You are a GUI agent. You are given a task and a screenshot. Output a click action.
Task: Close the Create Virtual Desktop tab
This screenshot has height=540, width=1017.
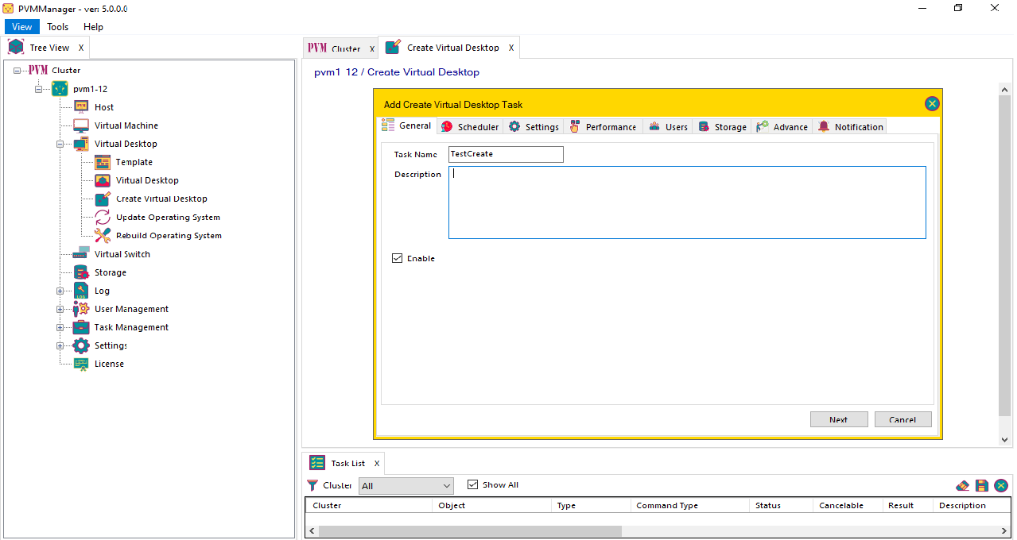coord(511,48)
